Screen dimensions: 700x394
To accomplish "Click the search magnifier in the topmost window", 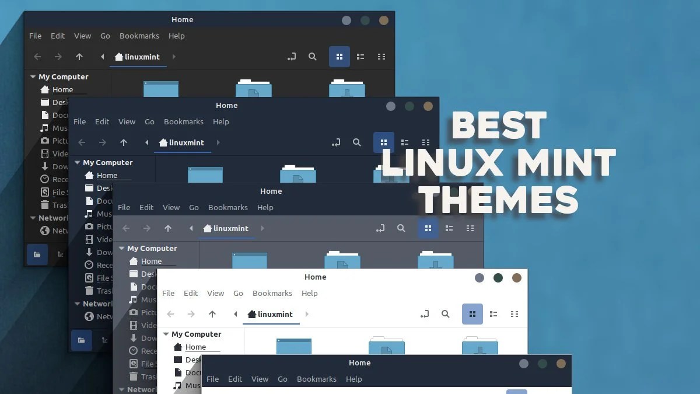I will tap(313, 57).
